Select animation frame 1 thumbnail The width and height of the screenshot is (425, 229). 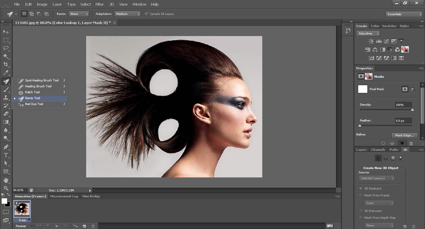(x=22, y=208)
